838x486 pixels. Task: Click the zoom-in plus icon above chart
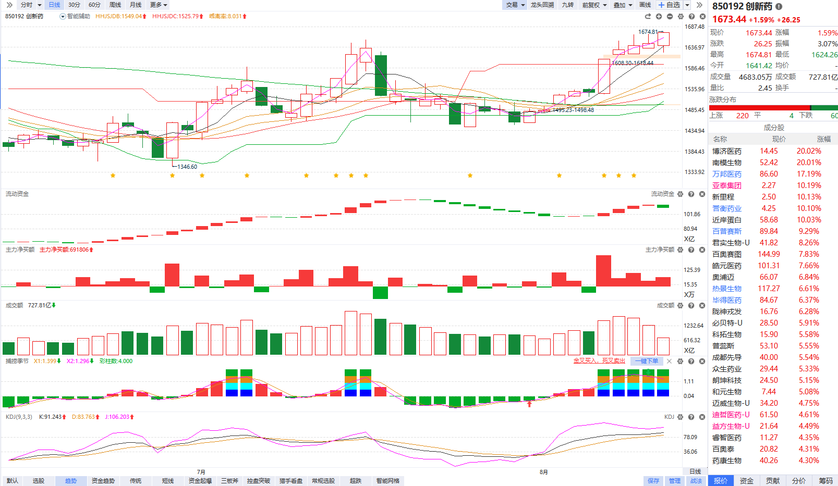(659, 17)
